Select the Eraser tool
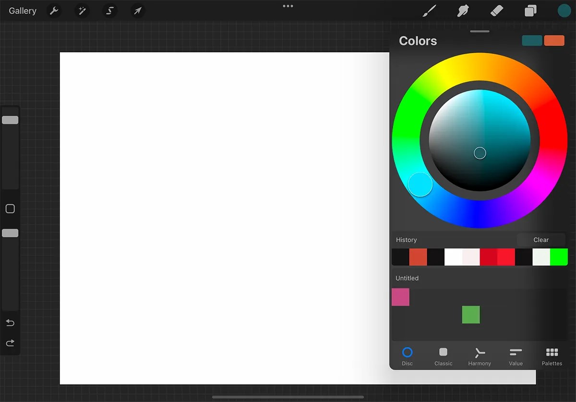 pyautogui.click(x=497, y=11)
